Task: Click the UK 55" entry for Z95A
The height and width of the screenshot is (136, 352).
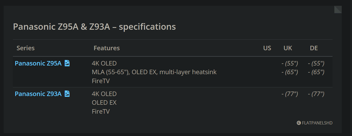Action: pyautogui.click(x=290, y=63)
